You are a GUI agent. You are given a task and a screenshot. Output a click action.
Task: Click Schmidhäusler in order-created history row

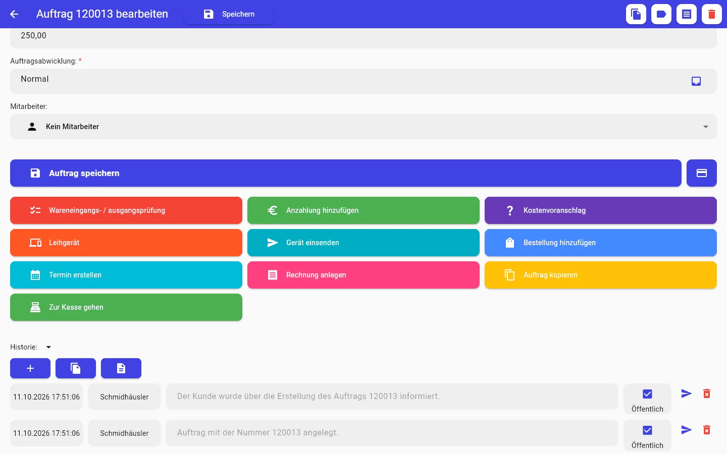124,433
